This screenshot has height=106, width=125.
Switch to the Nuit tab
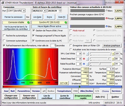click(13, 91)
